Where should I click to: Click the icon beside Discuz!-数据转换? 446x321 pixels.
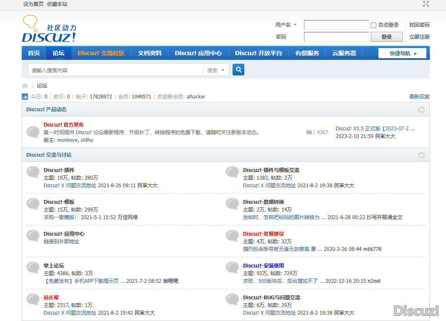[x=232, y=204]
